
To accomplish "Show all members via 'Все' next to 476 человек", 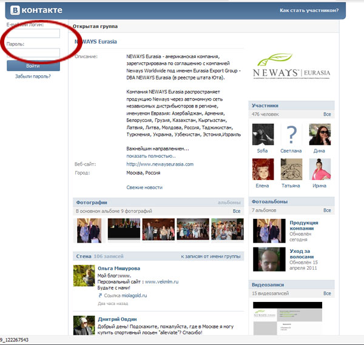I will tap(327, 114).
